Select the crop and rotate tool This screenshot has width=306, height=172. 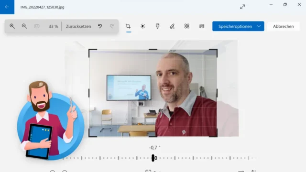click(128, 26)
